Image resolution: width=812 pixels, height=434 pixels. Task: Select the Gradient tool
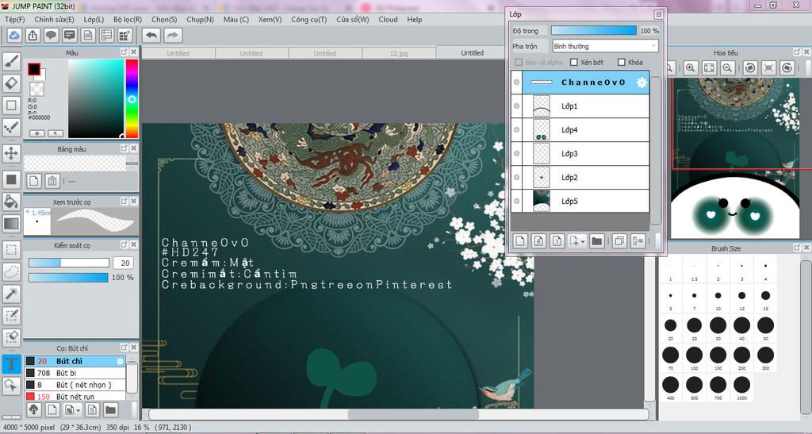11,223
